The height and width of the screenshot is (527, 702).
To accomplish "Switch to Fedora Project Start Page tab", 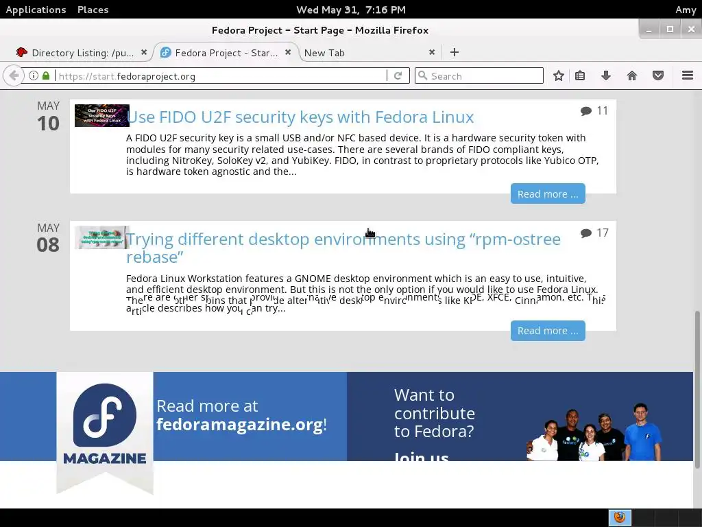I will [x=226, y=52].
